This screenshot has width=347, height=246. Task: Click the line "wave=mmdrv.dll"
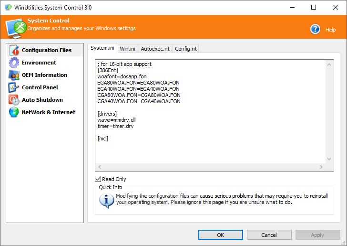pyautogui.click(x=117, y=120)
